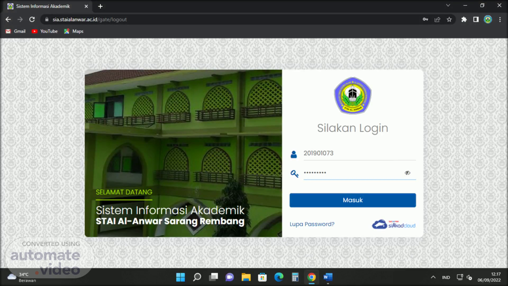Screen dimensions: 508x286
Task: Click the browser forward arrow
Action: click(x=20, y=20)
